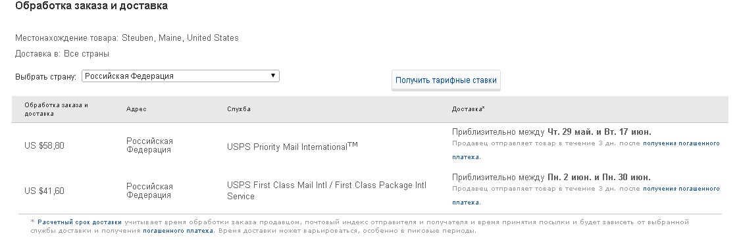Click the Доставка в: Все страны line
The height and width of the screenshot is (240, 739).
click(x=63, y=54)
